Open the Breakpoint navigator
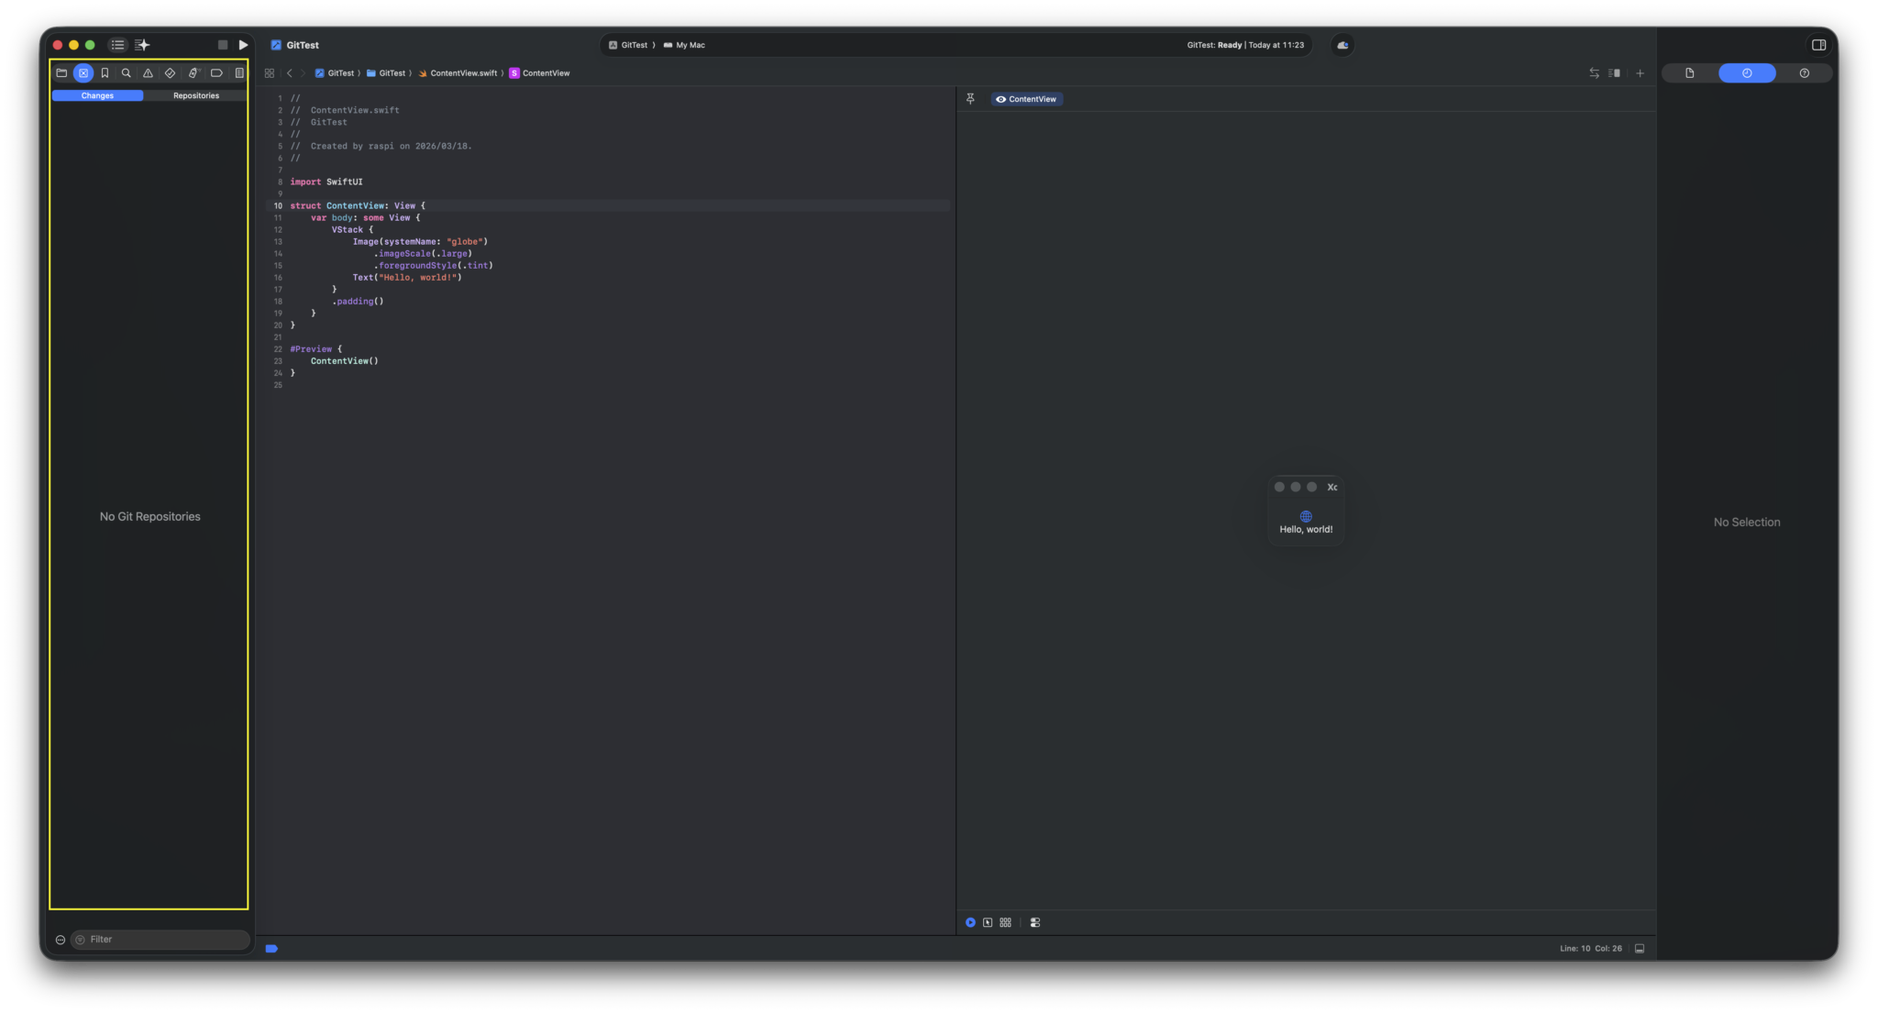Viewport: 1878px width, 1013px height. pyautogui.click(x=216, y=73)
